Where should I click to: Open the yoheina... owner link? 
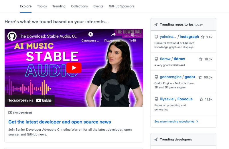[x=168, y=37]
